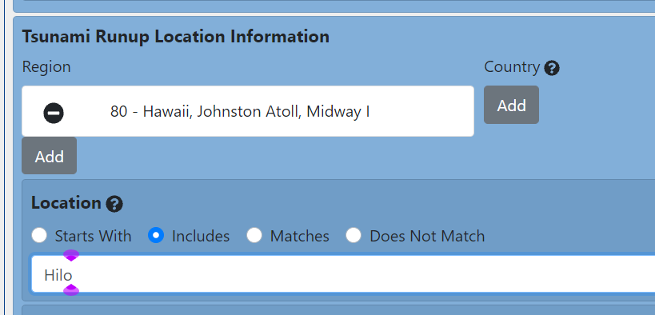
Task: Click the 80 - Hawaii, Johnston Atoll region entry
Action: [239, 112]
